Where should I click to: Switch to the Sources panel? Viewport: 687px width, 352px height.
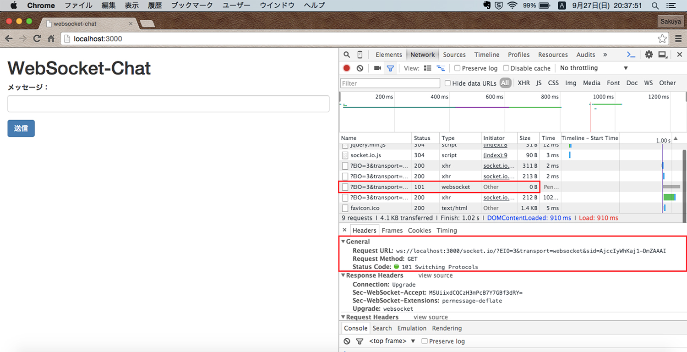pyautogui.click(x=454, y=55)
